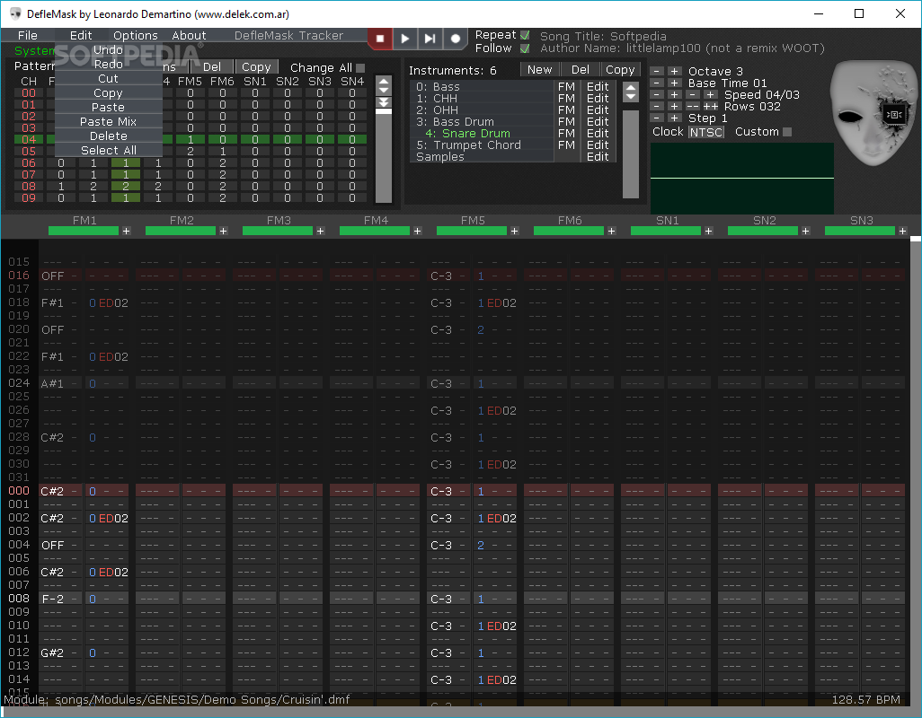Click the instrument list up-down arrows
Screen dimensions: 922x718
630,92
